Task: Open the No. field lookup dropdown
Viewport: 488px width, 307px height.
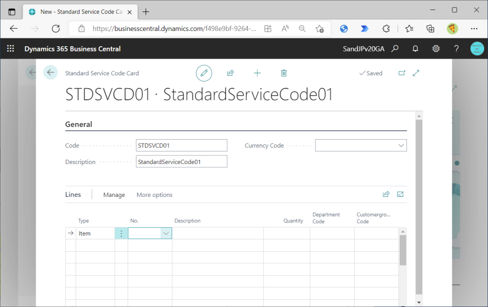Action: coord(166,233)
